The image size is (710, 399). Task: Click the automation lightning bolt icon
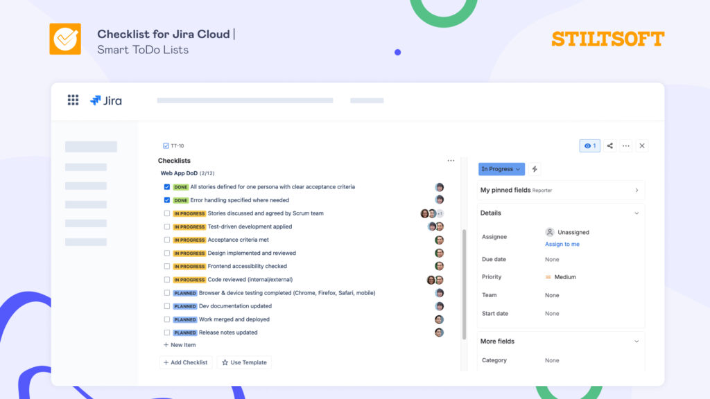tap(534, 168)
